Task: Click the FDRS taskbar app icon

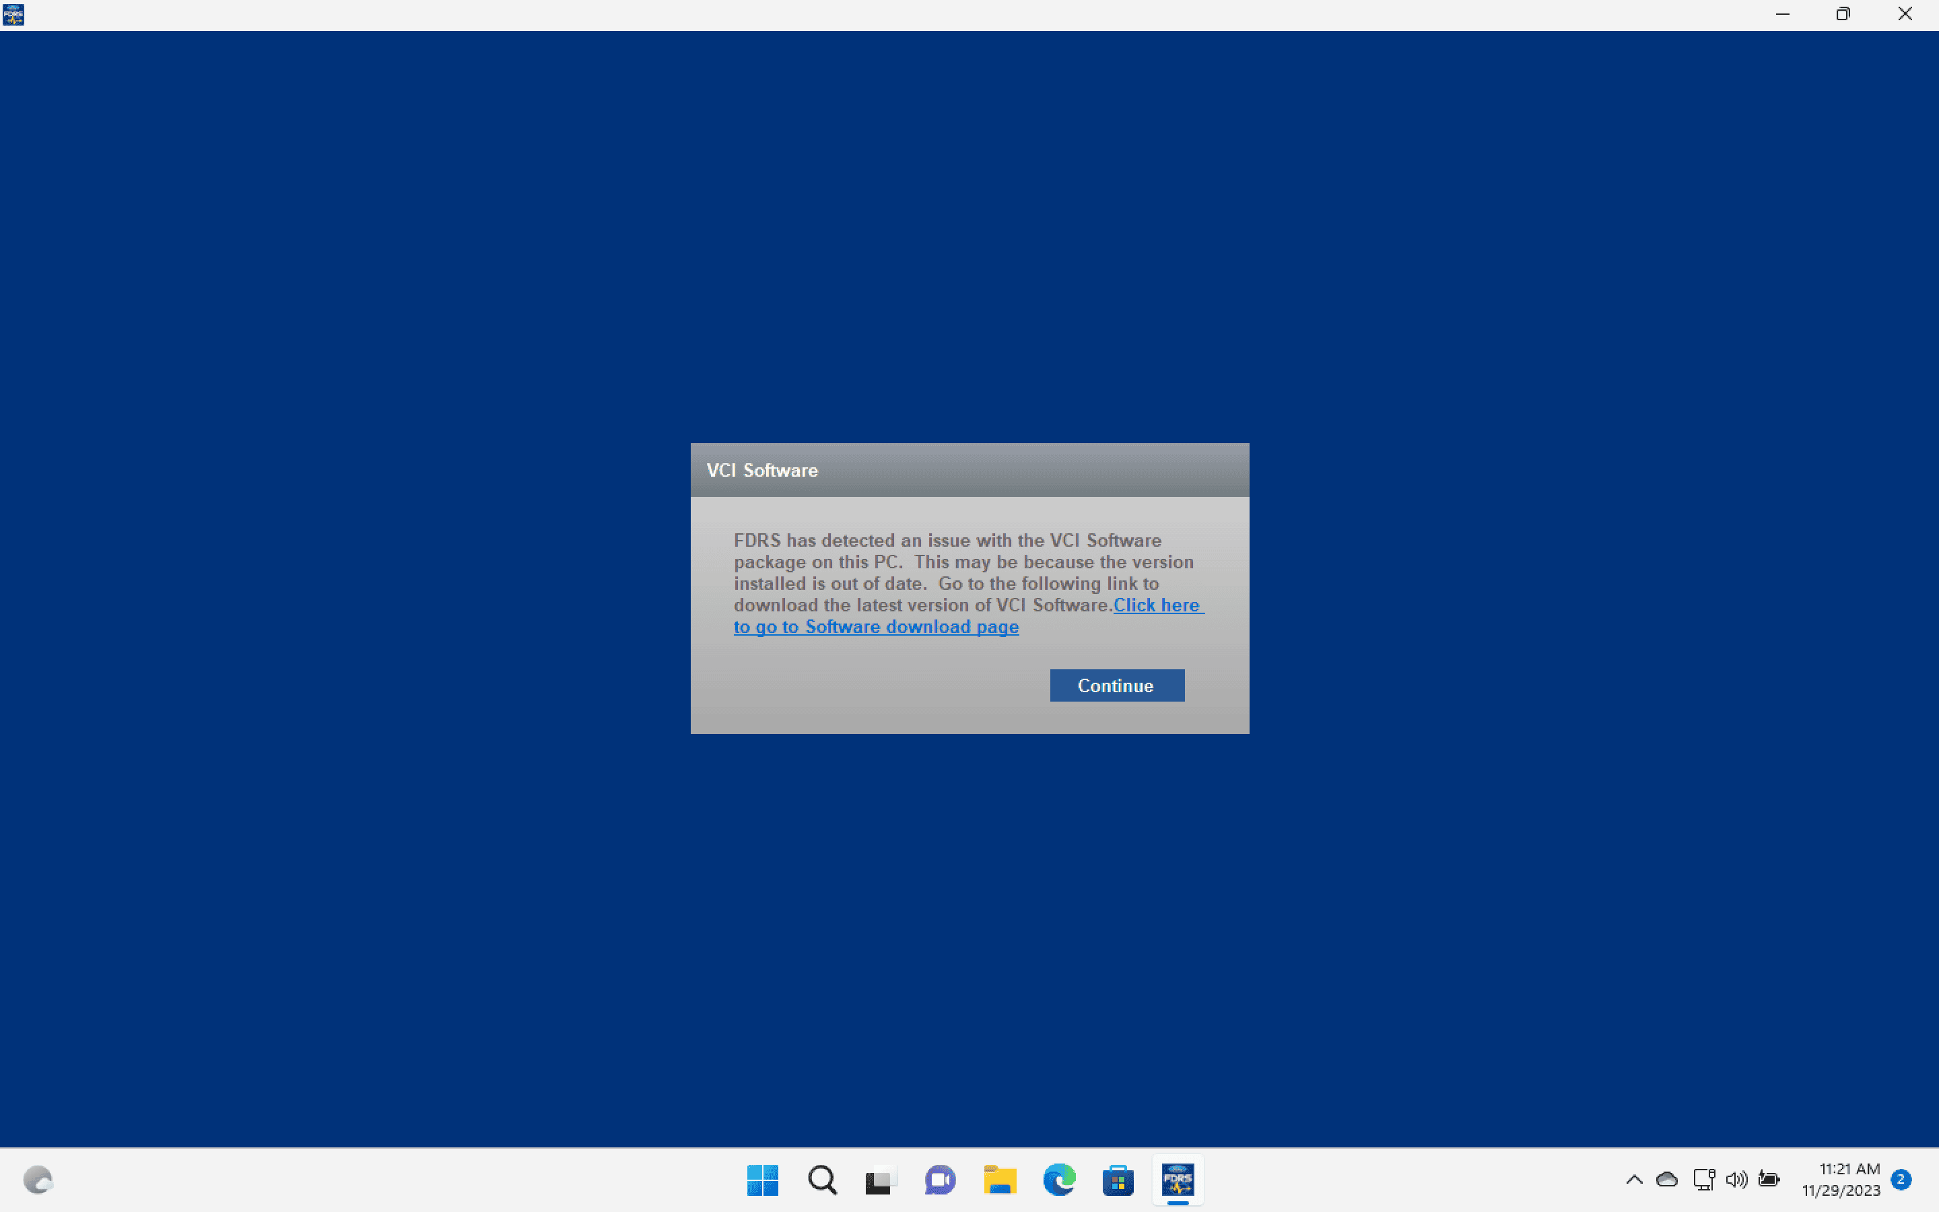Action: [x=1177, y=1180]
